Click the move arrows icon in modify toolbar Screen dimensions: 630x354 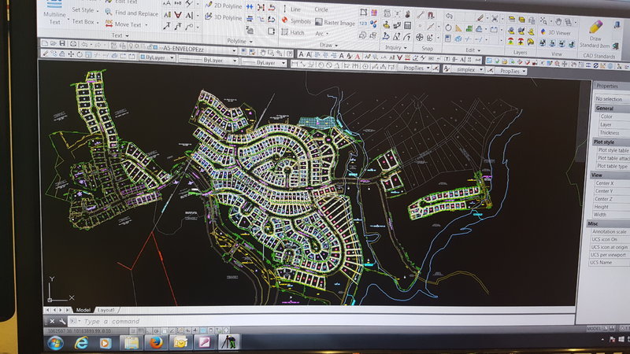point(71,53)
